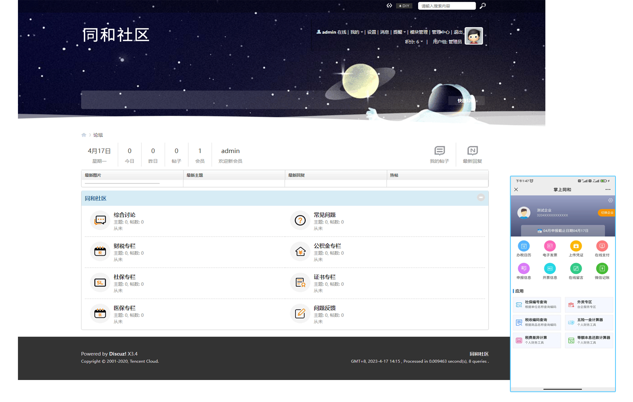Open 上传凭证 upload icon
The image size is (633, 402).
(576, 246)
